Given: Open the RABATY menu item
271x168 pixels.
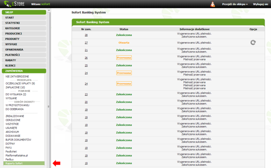Looking at the screenshot, I should [24, 60].
